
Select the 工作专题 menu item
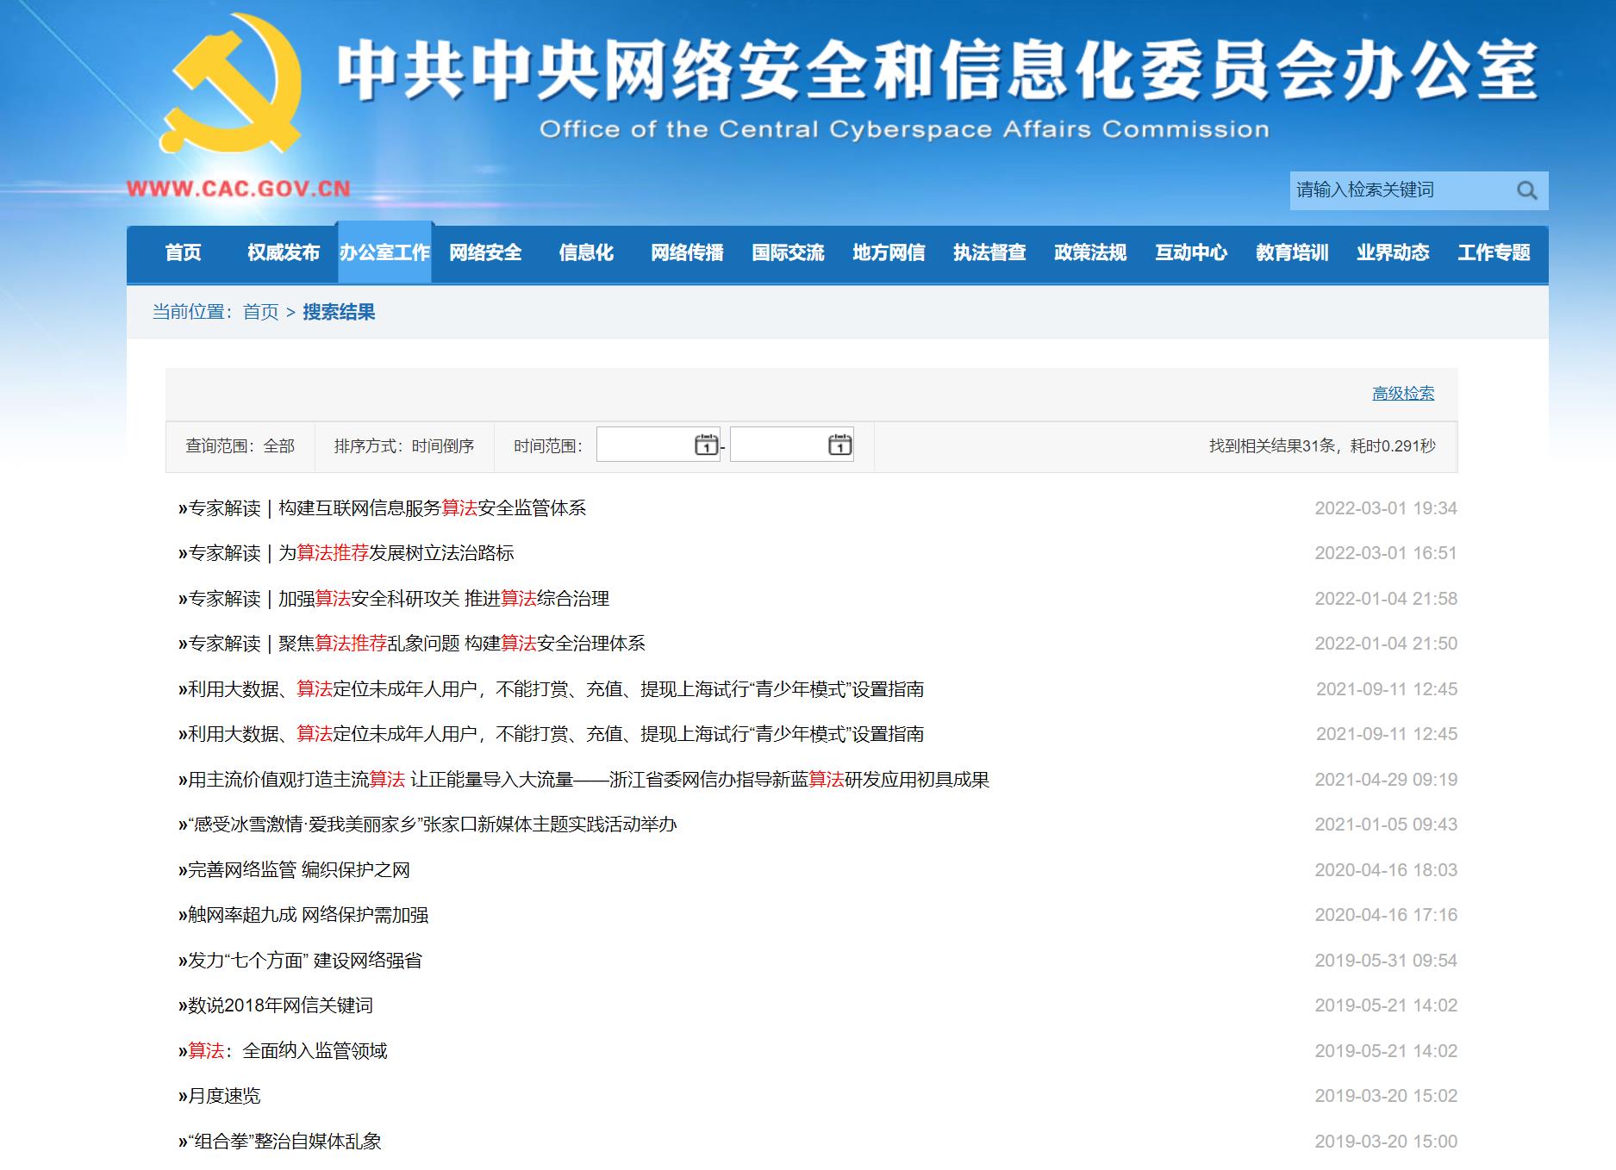(x=1494, y=252)
